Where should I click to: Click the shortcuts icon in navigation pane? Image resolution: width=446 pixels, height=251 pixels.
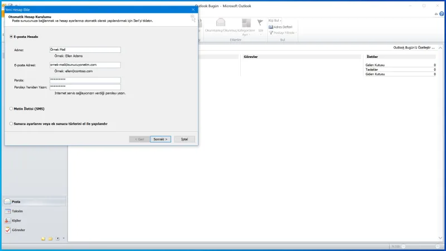point(57,239)
